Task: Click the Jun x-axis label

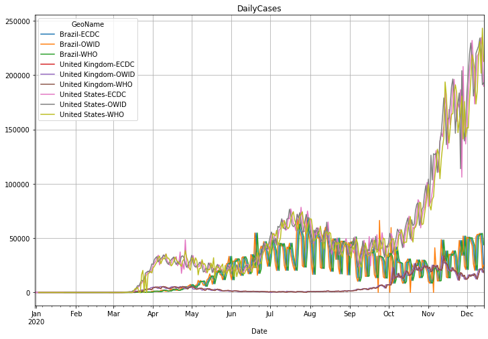Action: coord(231,314)
